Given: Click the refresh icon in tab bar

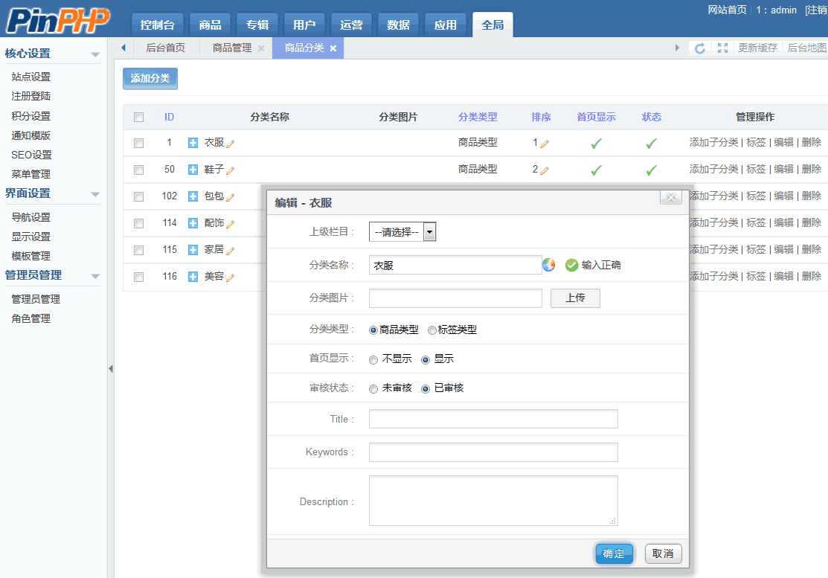Looking at the screenshot, I should click(x=699, y=48).
